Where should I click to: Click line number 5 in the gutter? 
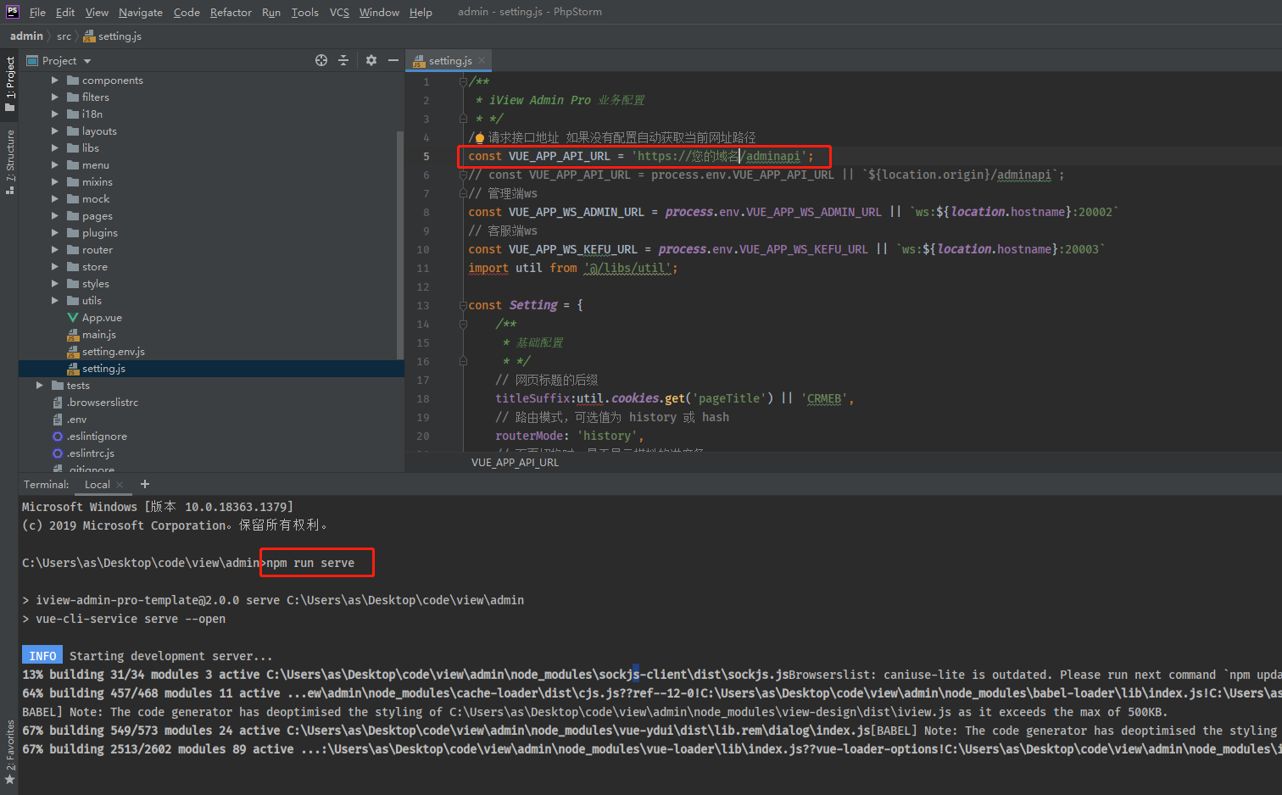[x=426, y=156]
